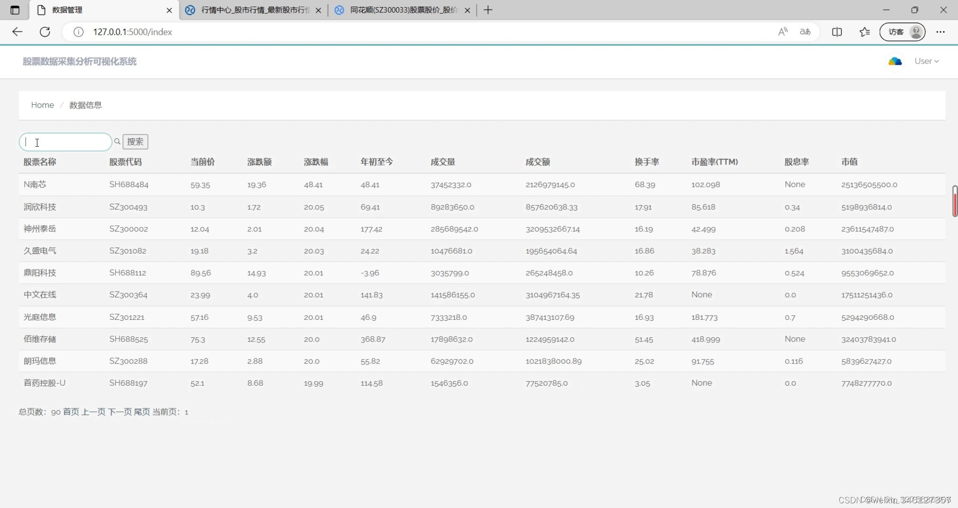Expand the User dropdown menu

pyautogui.click(x=926, y=61)
